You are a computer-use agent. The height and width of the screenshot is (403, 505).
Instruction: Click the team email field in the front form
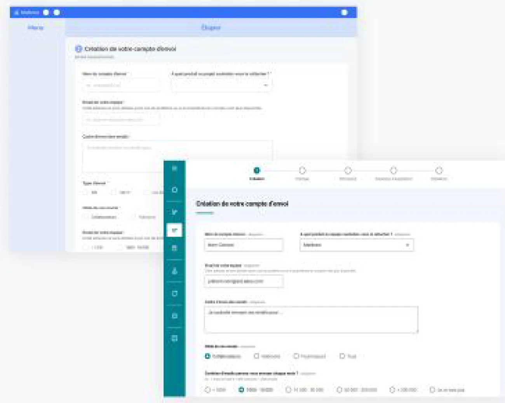(244, 281)
